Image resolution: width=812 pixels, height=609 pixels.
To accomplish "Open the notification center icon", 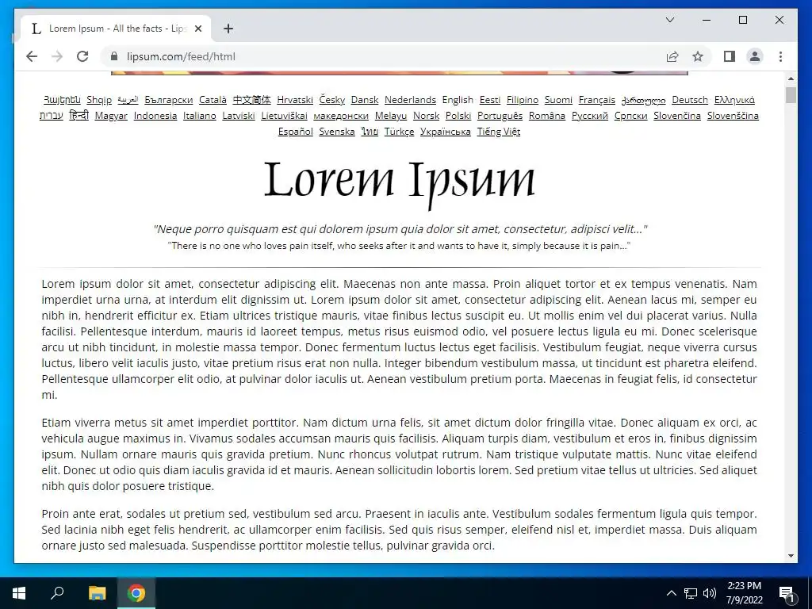I will (x=787, y=593).
